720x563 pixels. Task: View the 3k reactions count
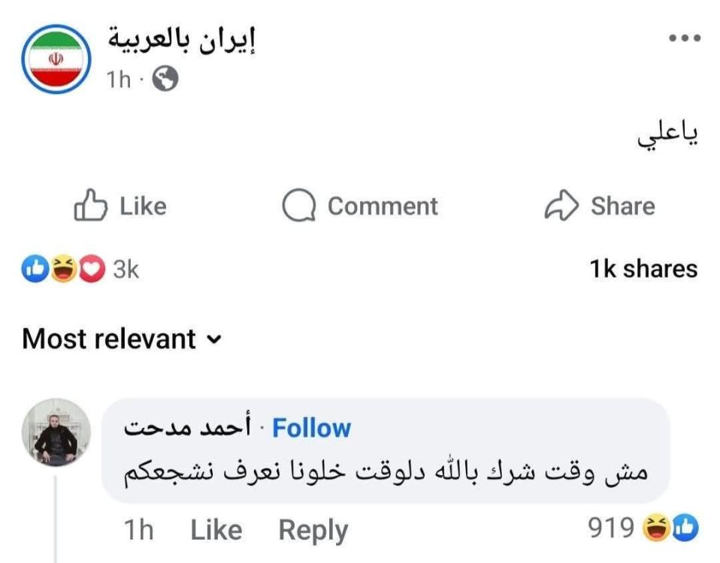point(126,269)
